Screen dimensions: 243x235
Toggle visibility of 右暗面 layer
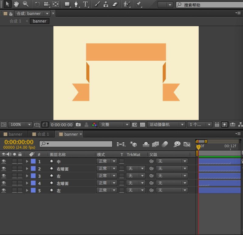[4, 169]
